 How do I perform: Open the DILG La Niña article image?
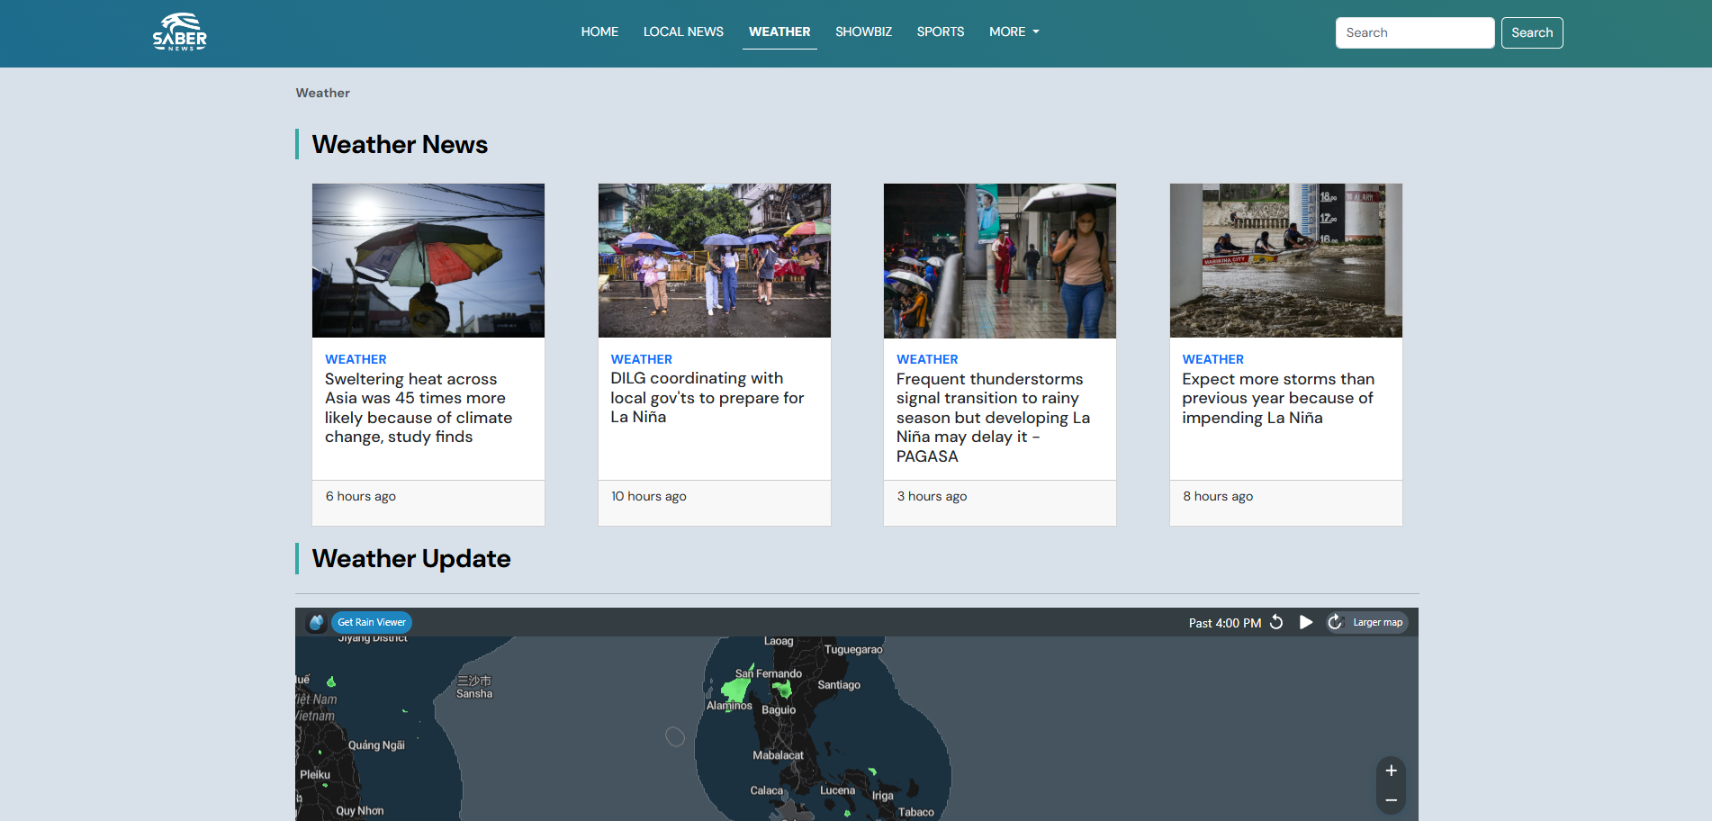715,260
